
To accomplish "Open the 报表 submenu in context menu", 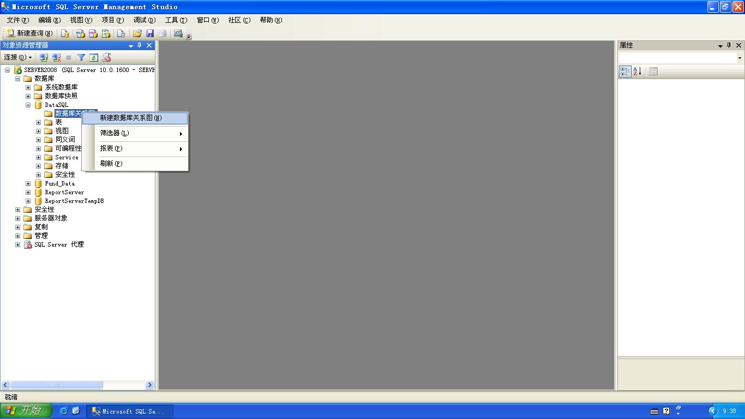I will [x=135, y=148].
